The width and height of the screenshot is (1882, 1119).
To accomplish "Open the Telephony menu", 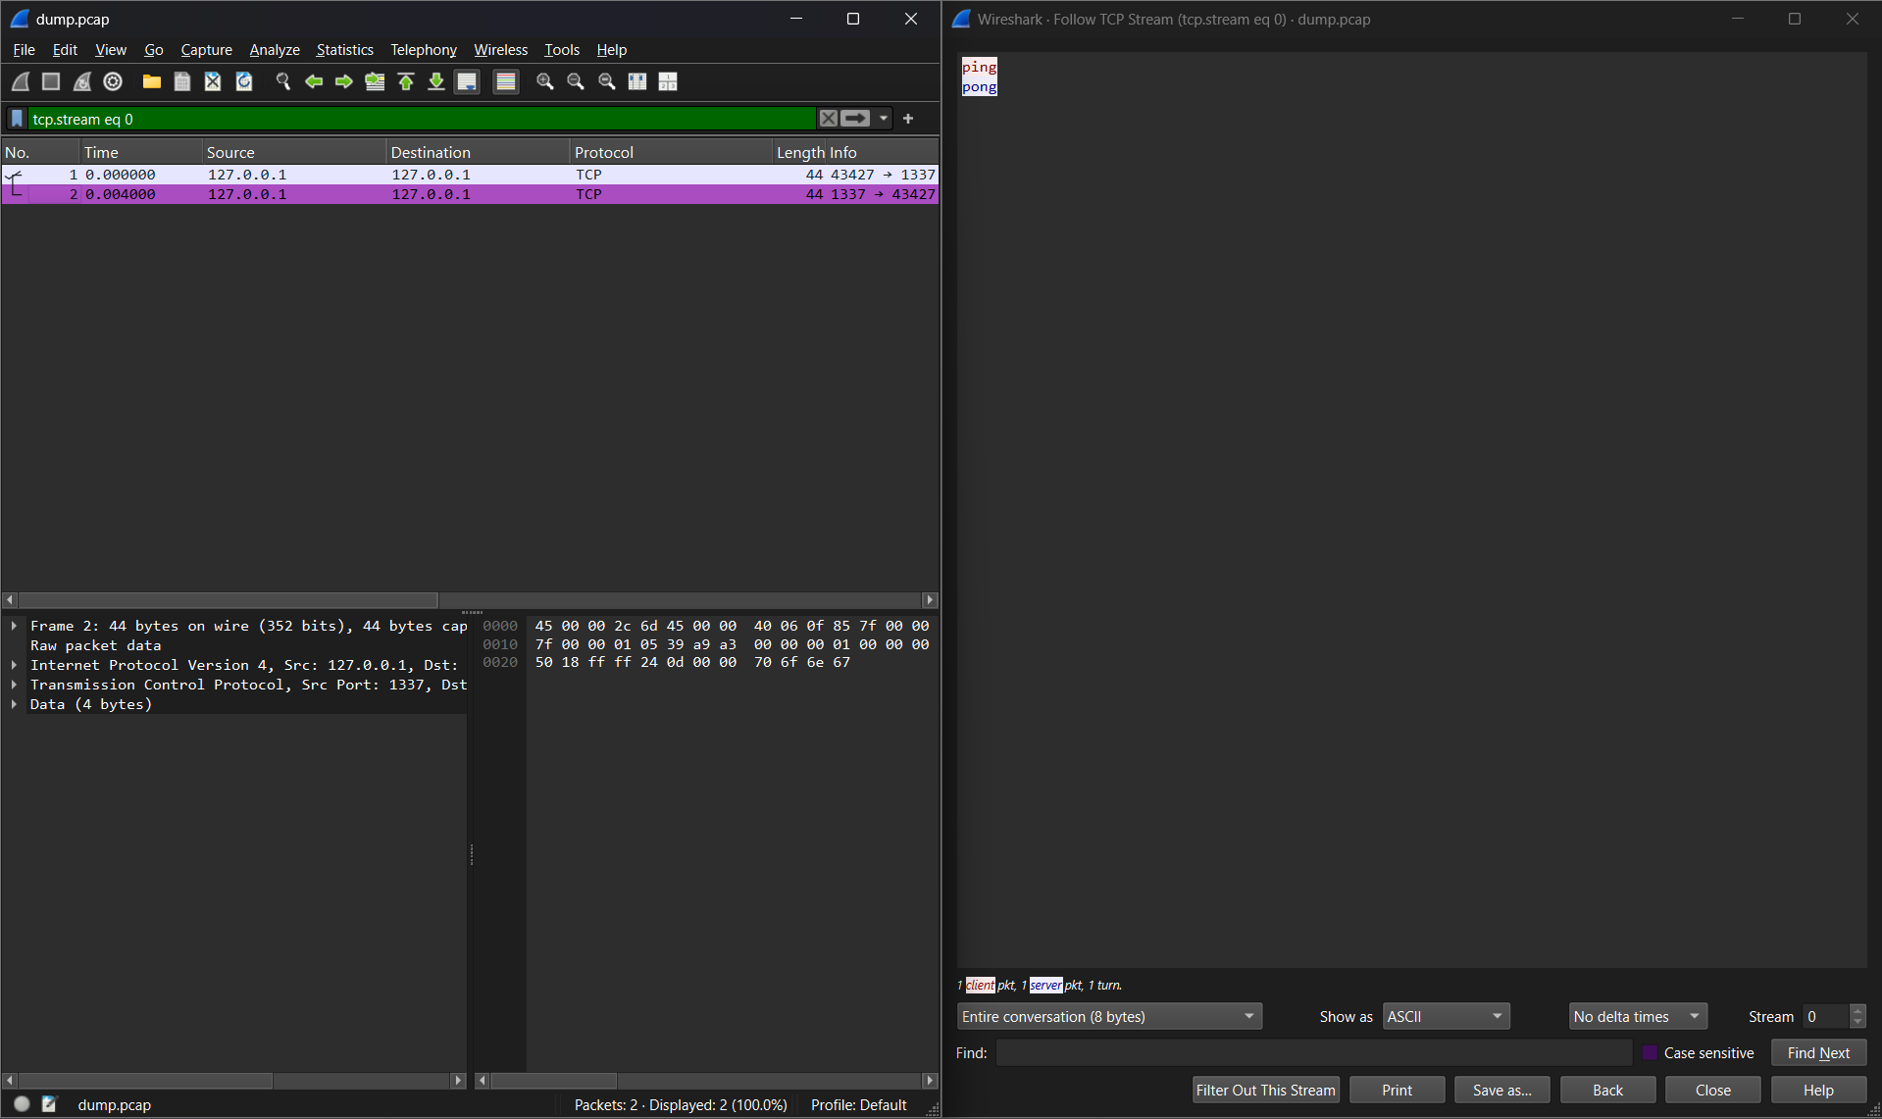I will coord(424,50).
